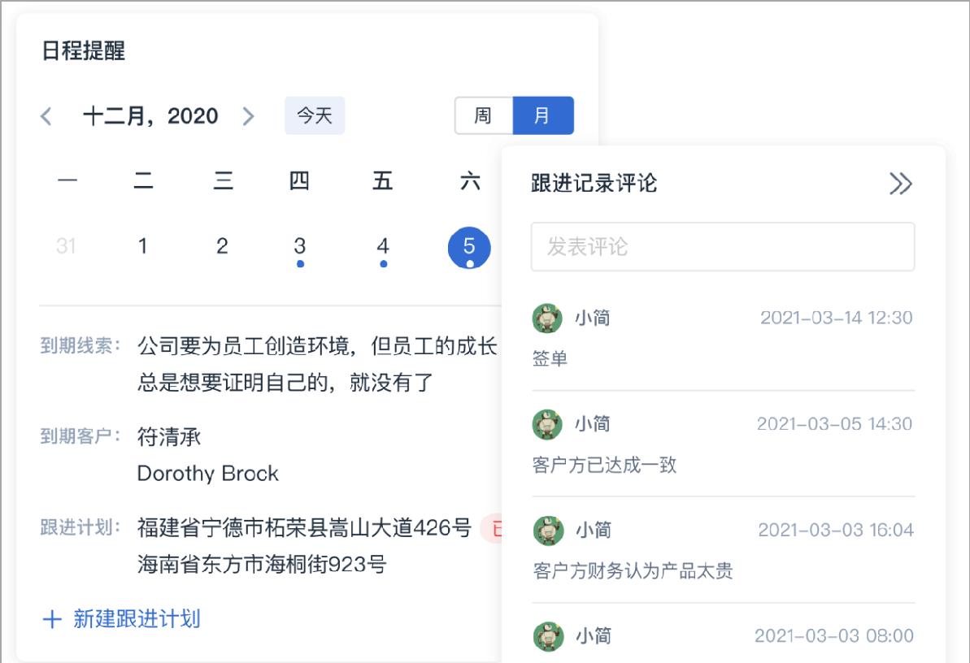Focus the 发表评论 input field
The width and height of the screenshot is (970, 663).
pyautogui.click(x=723, y=247)
